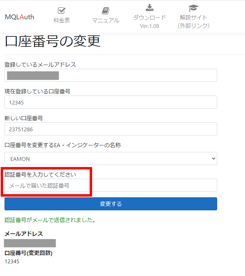Select the label 認証番号を入力してください

pyautogui.click(x=40, y=175)
